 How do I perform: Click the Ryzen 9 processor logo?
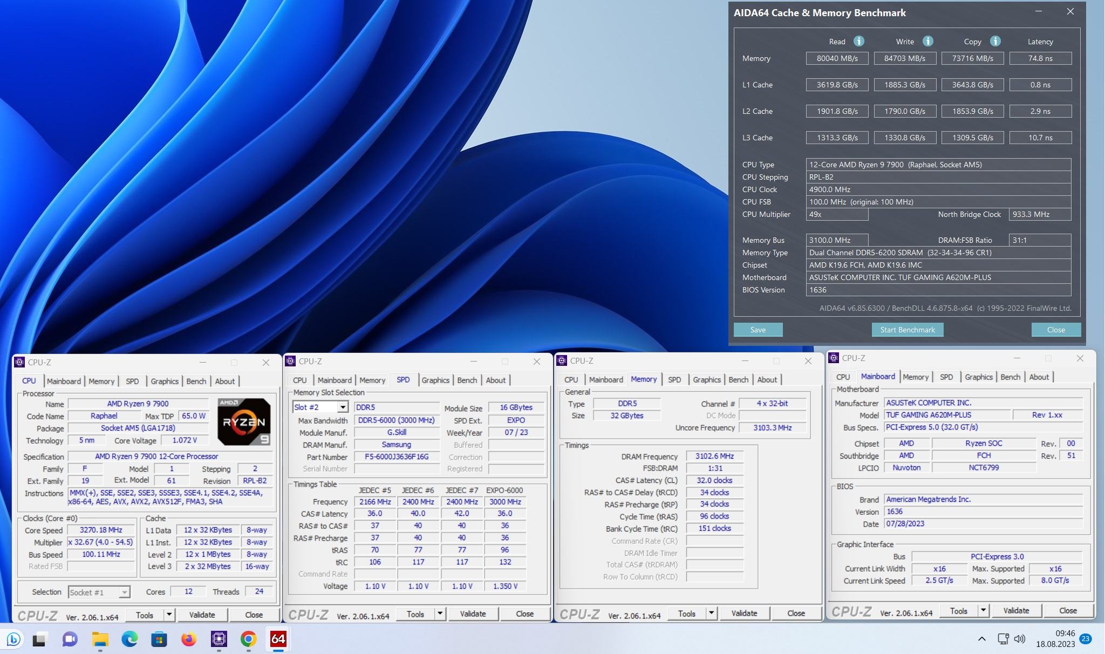click(244, 421)
